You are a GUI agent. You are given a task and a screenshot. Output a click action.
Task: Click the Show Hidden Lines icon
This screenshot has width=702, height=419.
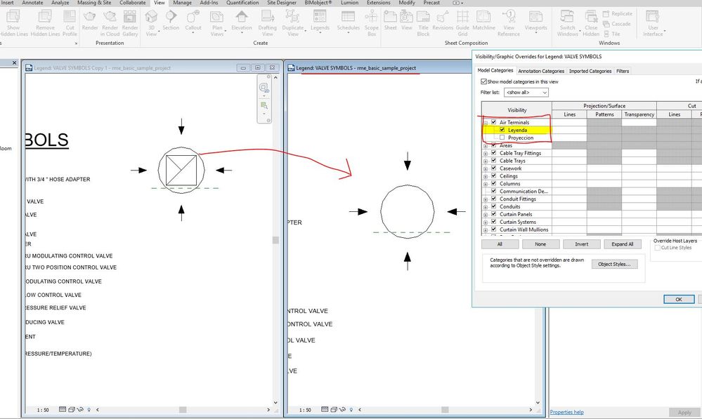pyautogui.click(x=13, y=17)
